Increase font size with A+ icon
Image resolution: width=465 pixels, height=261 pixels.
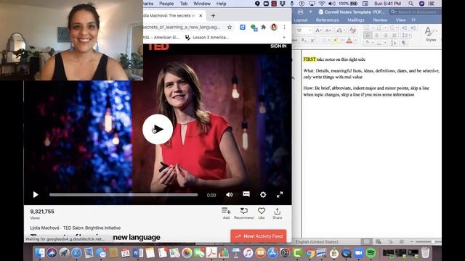point(318,30)
